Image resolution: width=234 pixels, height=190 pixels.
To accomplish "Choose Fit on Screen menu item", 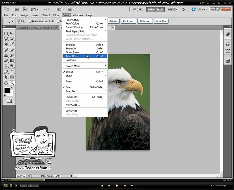I will (x=85, y=52).
